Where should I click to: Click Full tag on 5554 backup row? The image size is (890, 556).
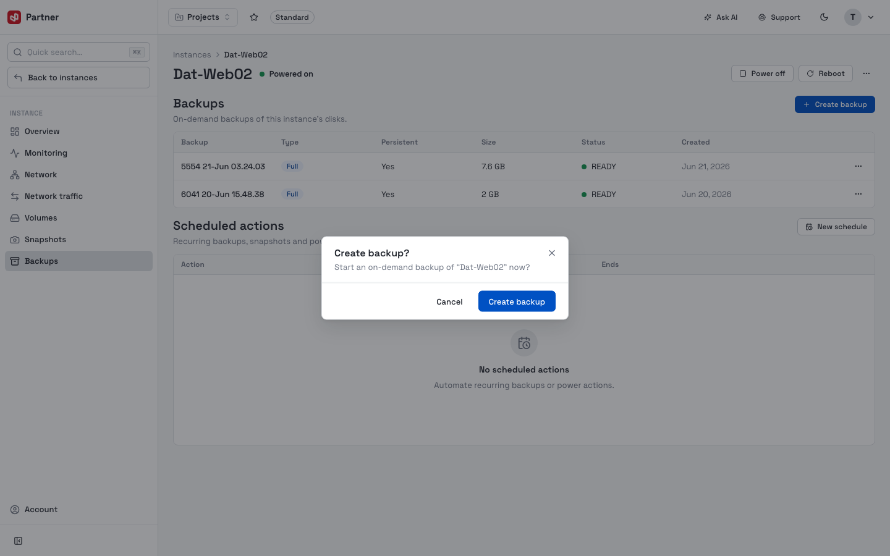pyautogui.click(x=292, y=167)
